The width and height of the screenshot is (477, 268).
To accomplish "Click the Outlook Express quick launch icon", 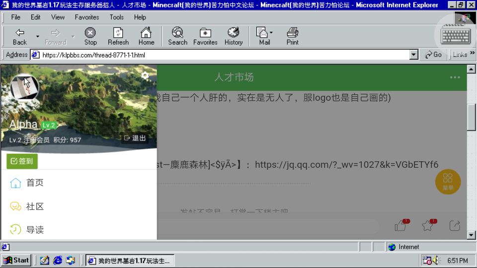I will 71,261.
